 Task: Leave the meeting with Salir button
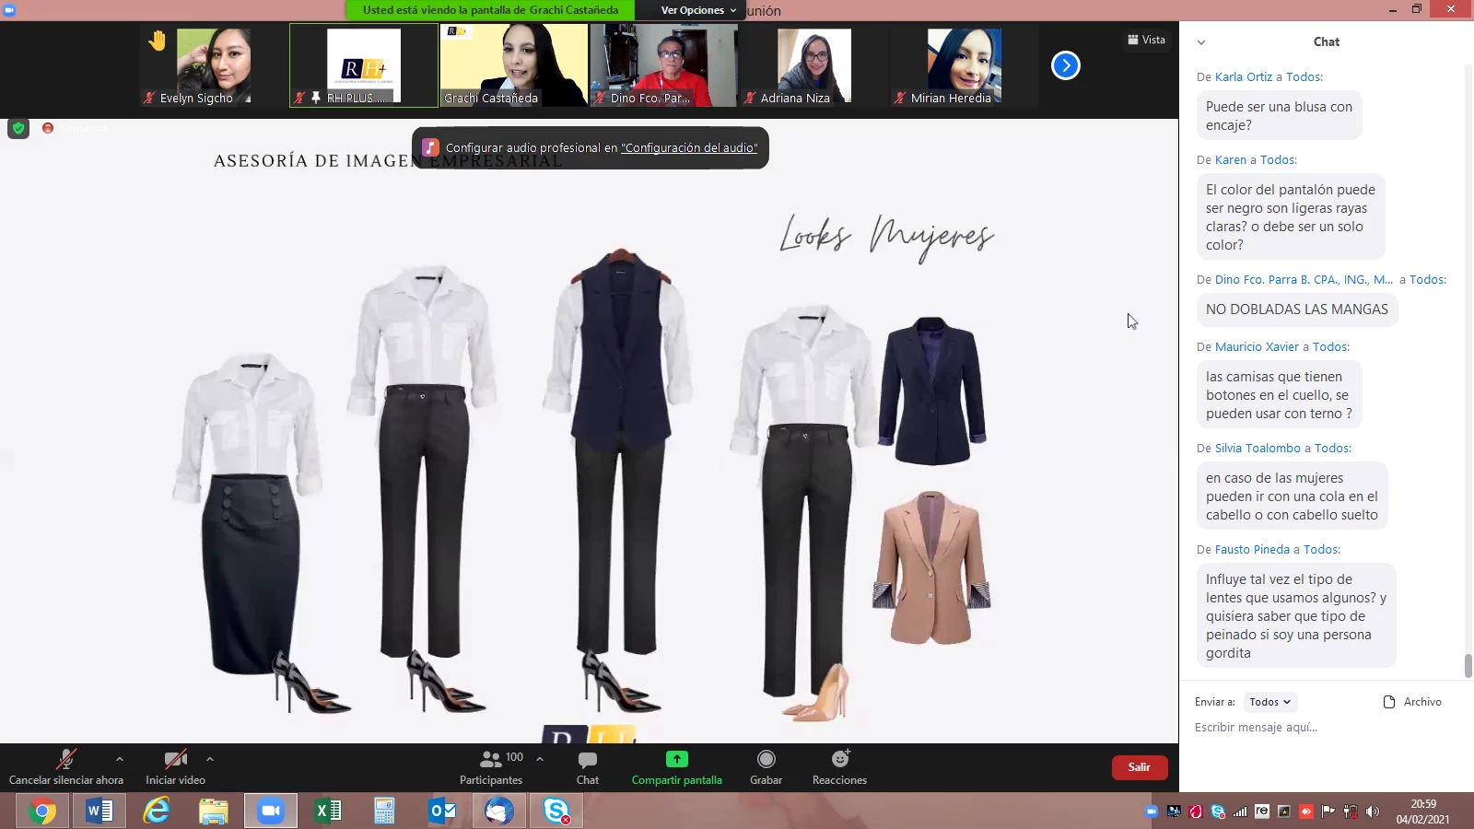(1139, 767)
